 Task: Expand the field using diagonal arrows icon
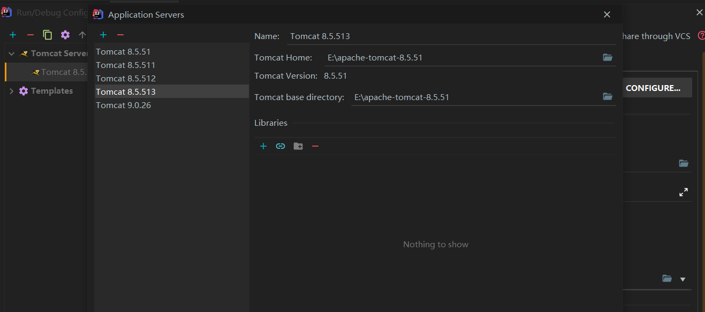tap(684, 191)
